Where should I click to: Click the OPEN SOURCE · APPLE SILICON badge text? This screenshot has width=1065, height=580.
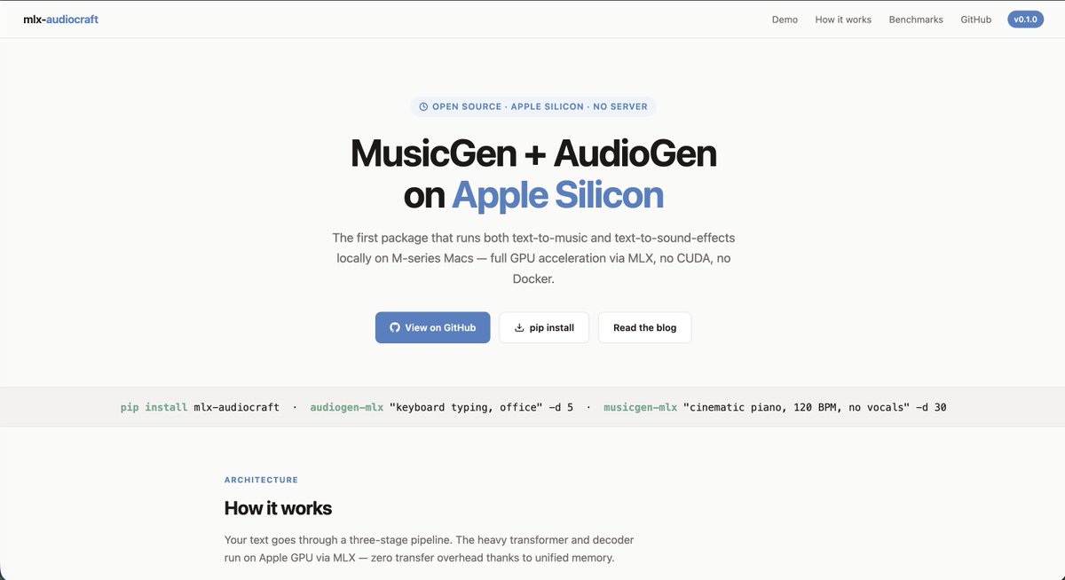pos(540,106)
